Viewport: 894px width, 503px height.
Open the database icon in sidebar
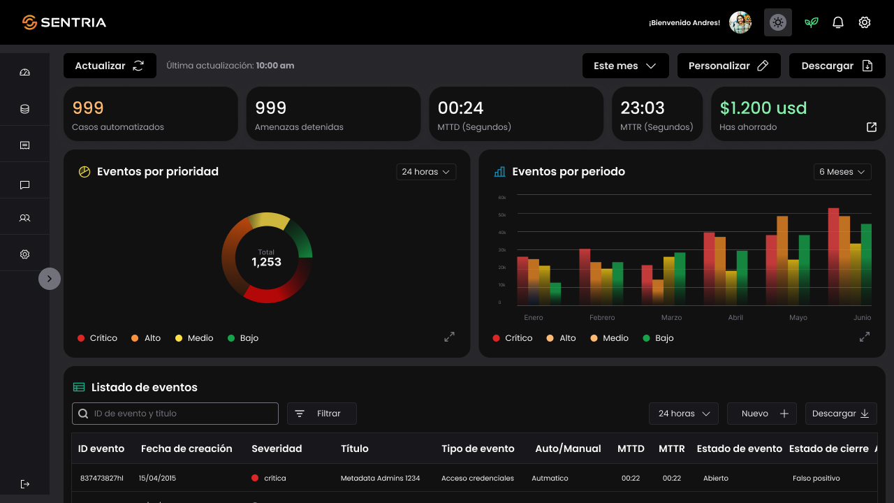coord(25,109)
